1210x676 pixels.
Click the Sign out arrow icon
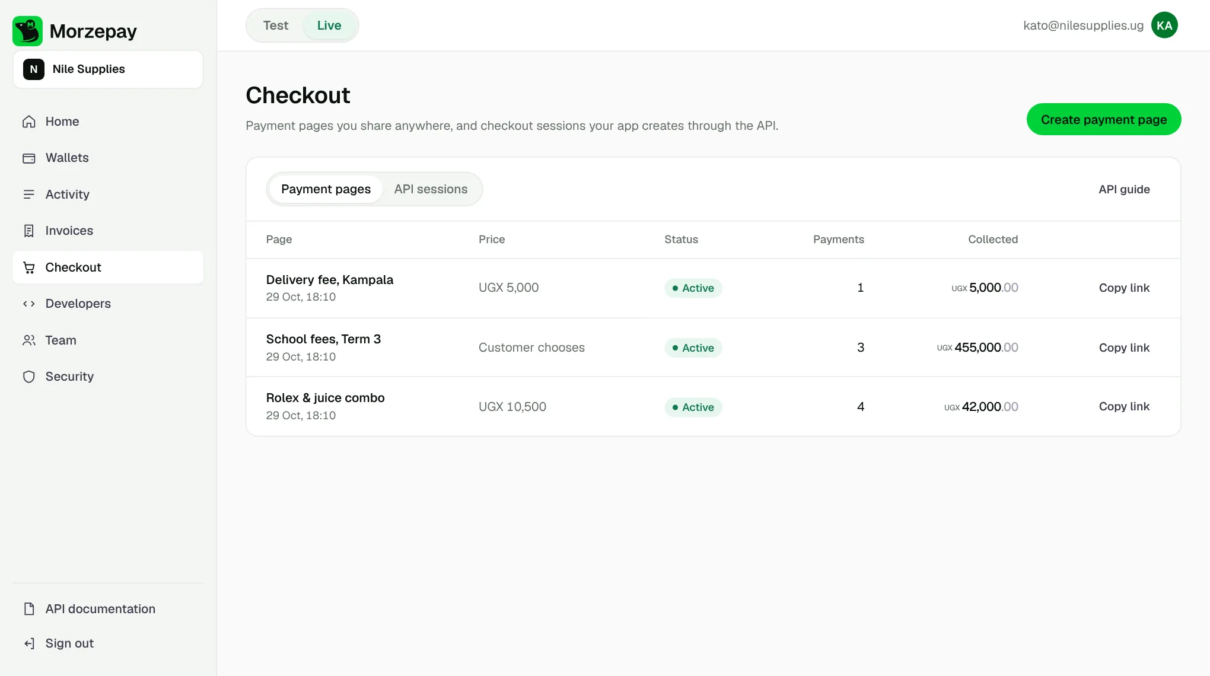(29, 643)
